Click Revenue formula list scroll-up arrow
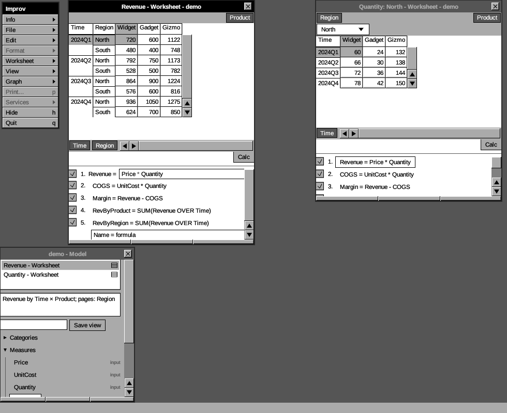This screenshot has height=413, width=507. pyautogui.click(x=249, y=226)
